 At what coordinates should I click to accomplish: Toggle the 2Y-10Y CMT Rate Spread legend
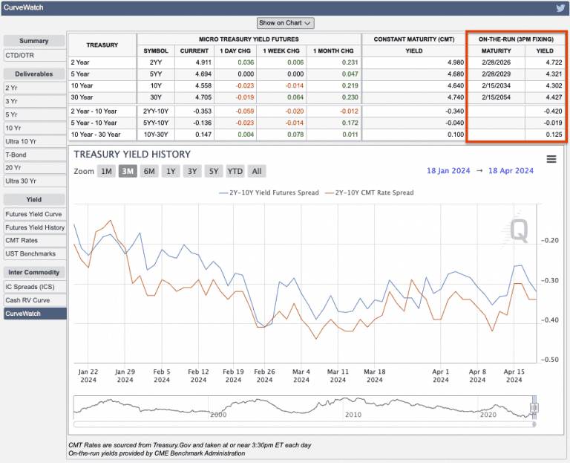click(370, 192)
